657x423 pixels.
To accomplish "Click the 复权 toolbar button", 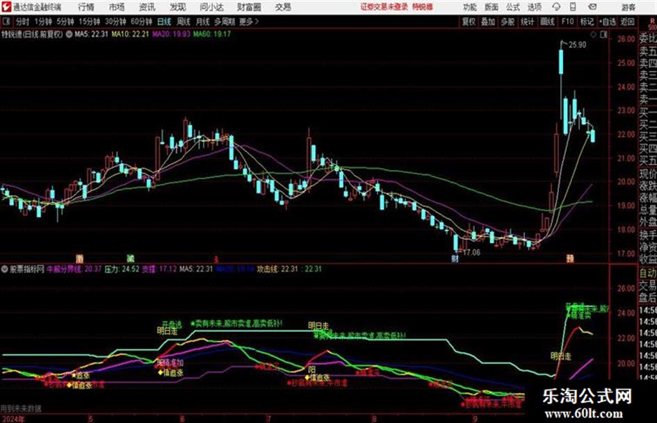I will coord(469,22).
